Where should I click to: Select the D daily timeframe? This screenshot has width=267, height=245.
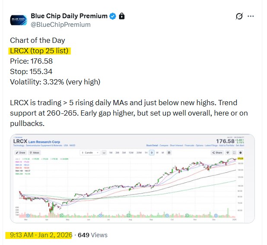pos(151,152)
